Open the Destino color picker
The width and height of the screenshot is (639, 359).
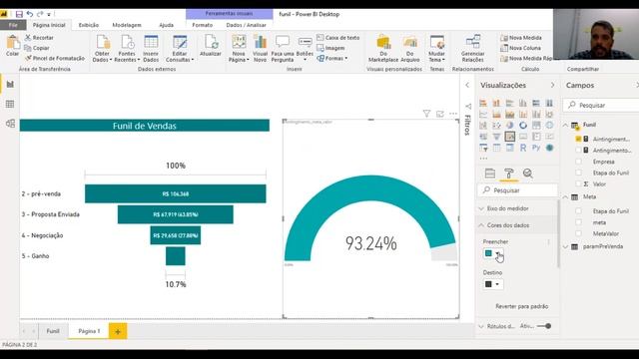pyautogui.click(x=492, y=284)
